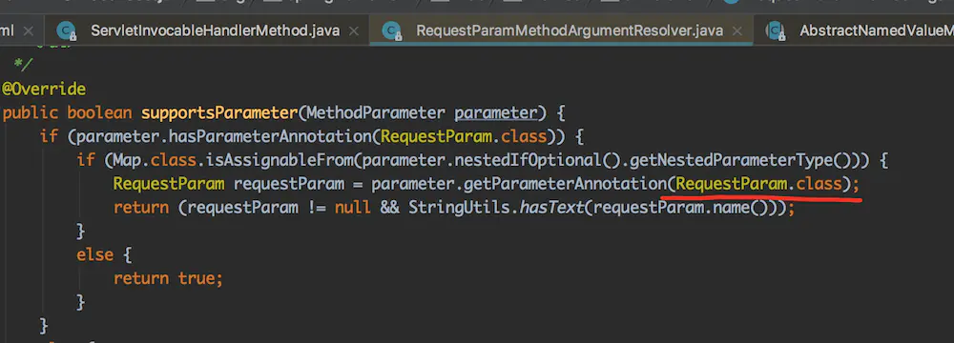The image size is (954, 343).
Task: Click the ServletInvocableHandlerMethod.java class file icon
Action: (x=65, y=30)
